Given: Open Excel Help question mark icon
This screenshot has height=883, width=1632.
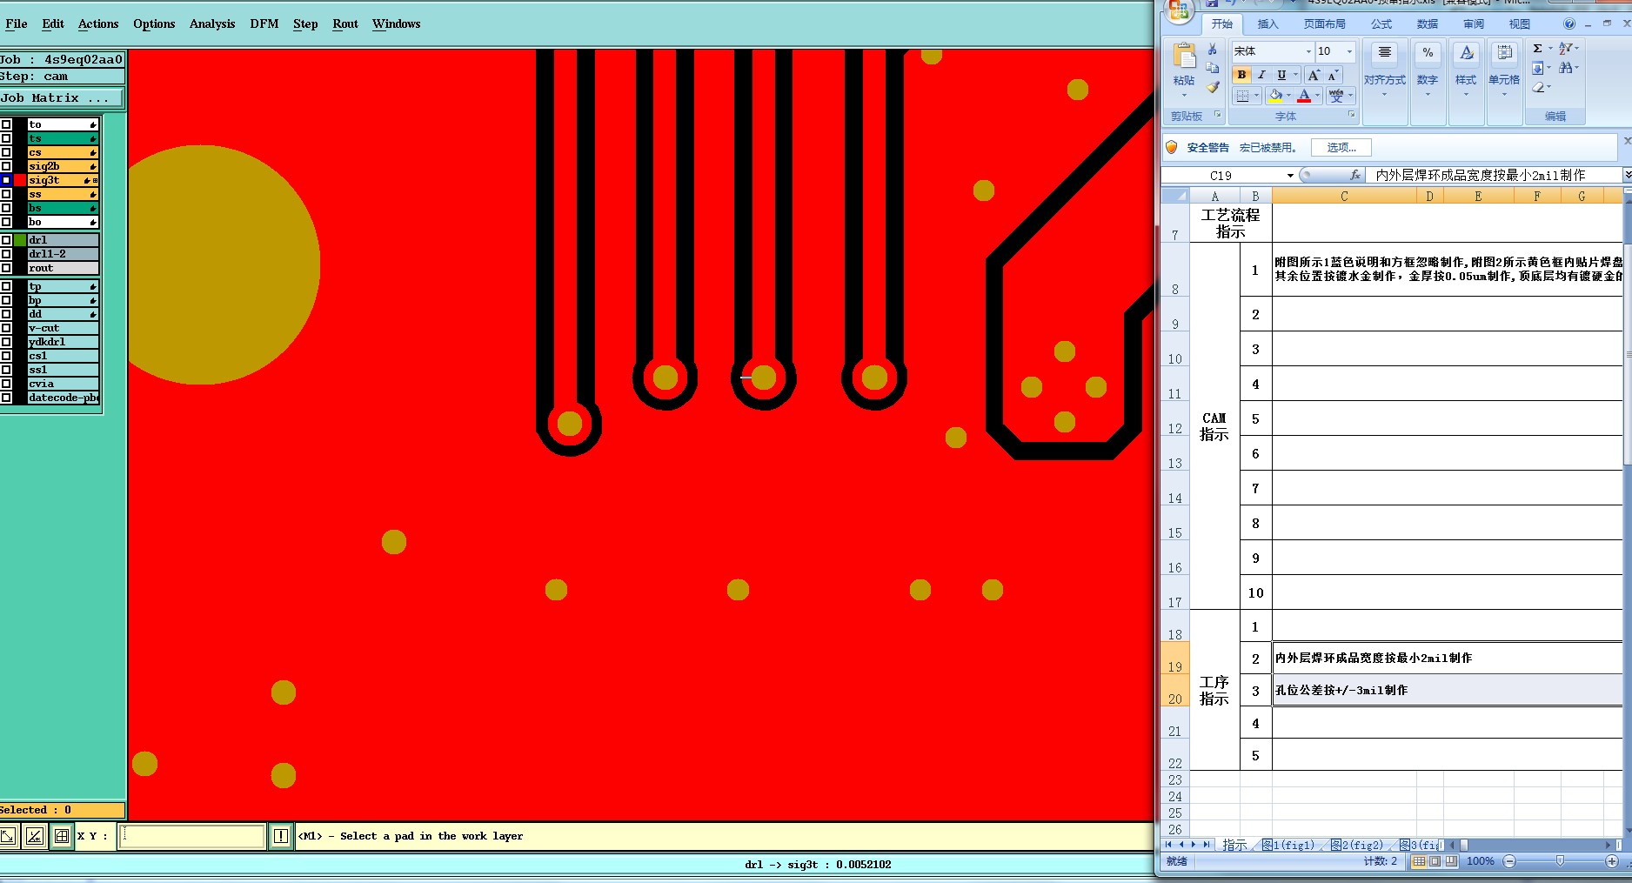Looking at the screenshot, I should 1568,23.
